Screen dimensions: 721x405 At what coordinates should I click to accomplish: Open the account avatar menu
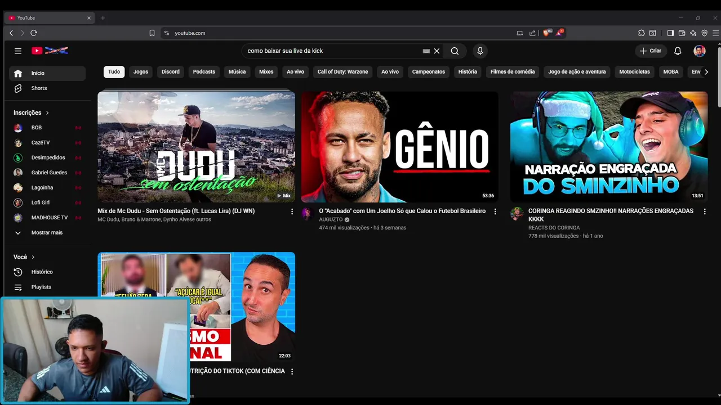(700, 51)
